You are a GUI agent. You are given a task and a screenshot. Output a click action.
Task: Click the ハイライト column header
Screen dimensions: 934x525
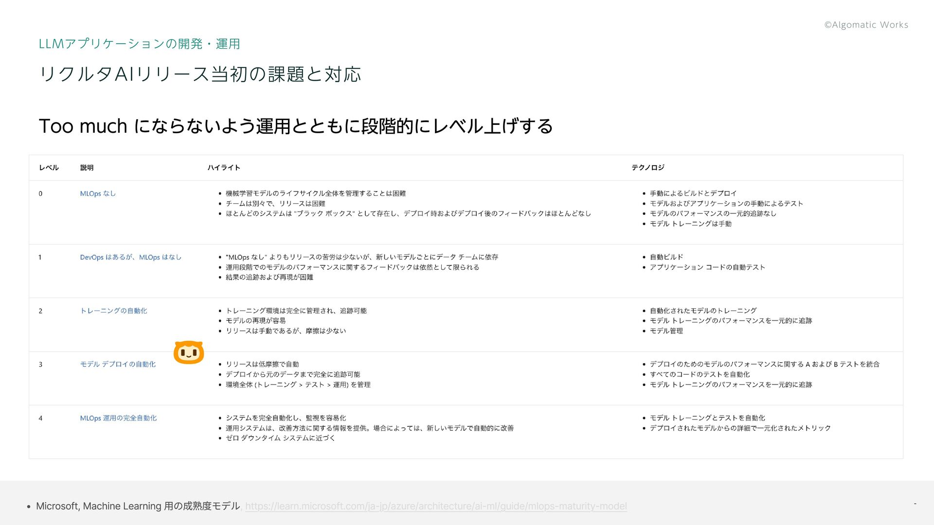[x=224, y=168]
